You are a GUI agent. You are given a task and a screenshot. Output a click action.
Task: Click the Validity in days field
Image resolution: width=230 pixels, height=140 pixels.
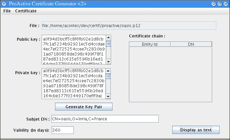tap(63, 130)
